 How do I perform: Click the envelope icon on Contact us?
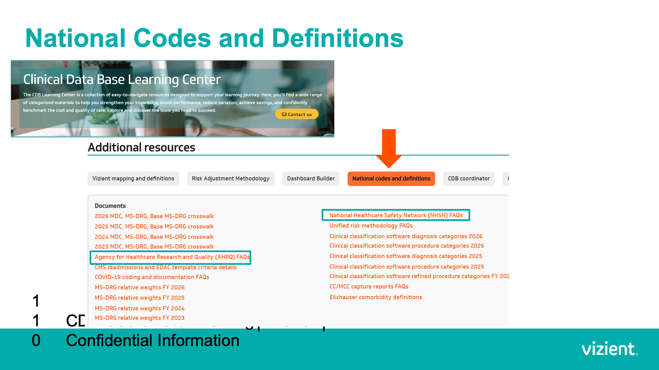click(284, 114)
